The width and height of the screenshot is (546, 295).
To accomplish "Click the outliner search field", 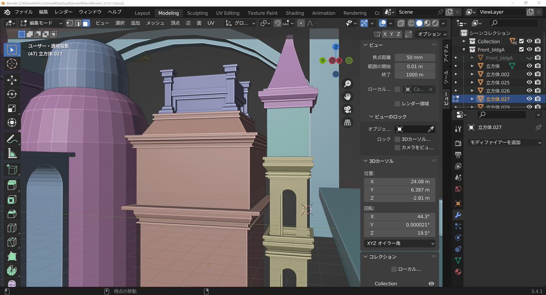I will (x=514, y=23).
